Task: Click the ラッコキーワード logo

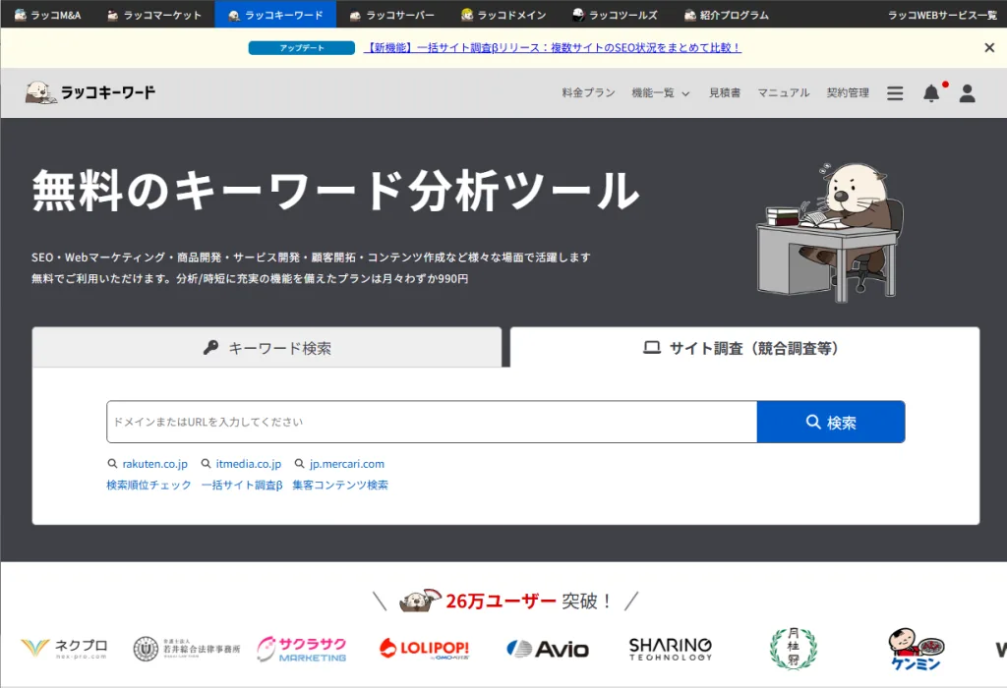Action: pos(89,92)
